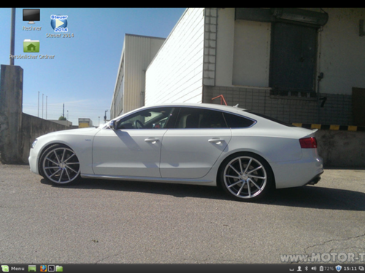Screen dimensions: 365x273
Task: Toggle the Bluetooth tray icon
Action: 307,269
